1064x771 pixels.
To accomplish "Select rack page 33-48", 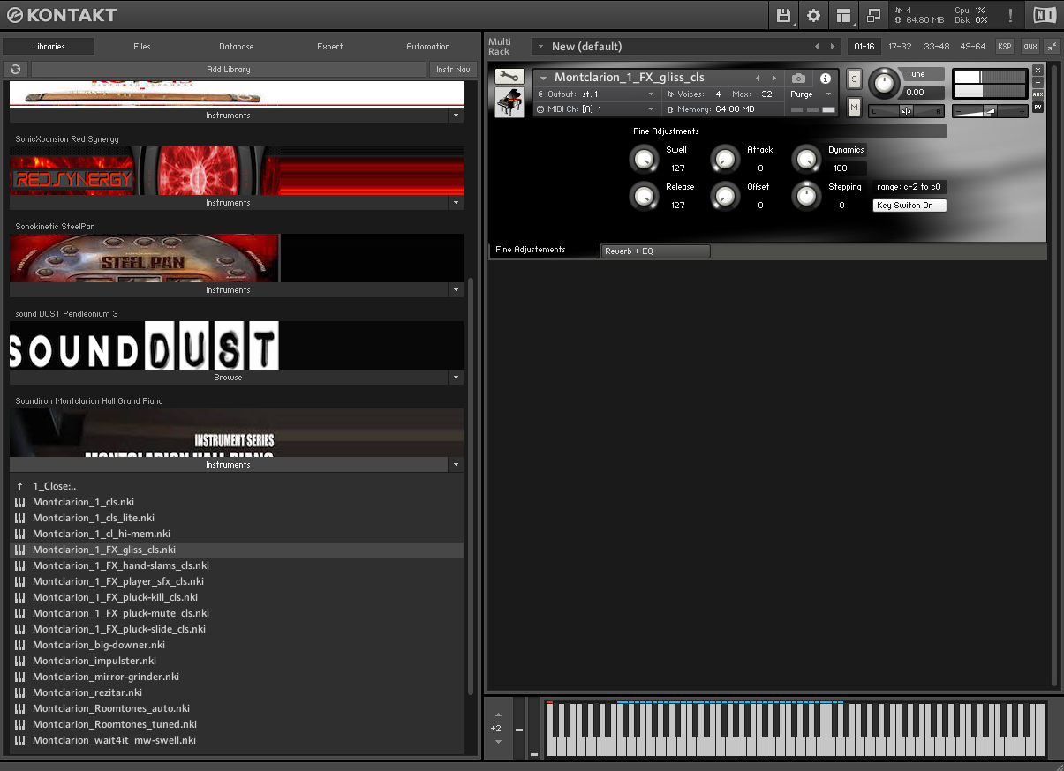I will click(x=937, y=46).
